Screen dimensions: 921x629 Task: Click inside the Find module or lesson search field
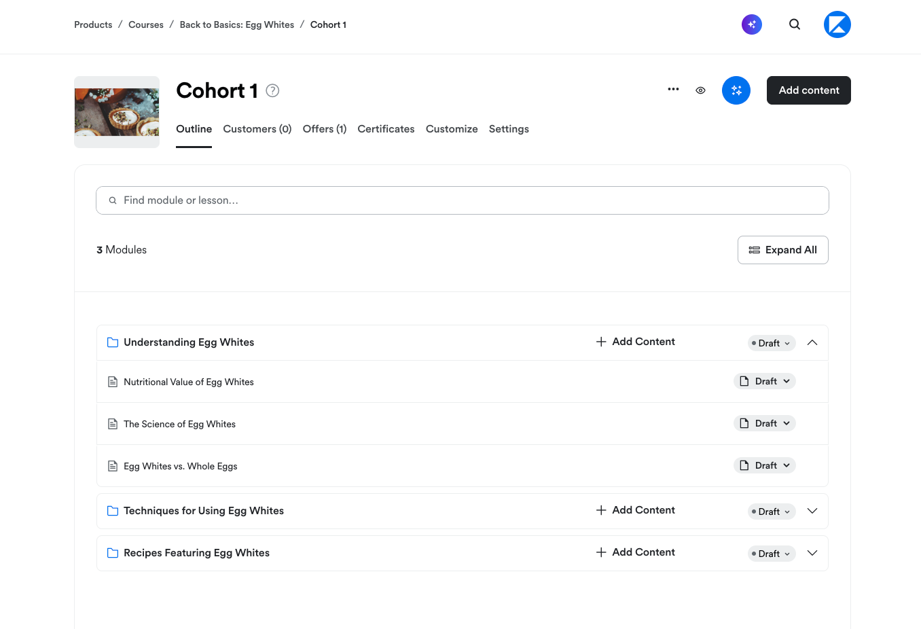coord(462,200)
